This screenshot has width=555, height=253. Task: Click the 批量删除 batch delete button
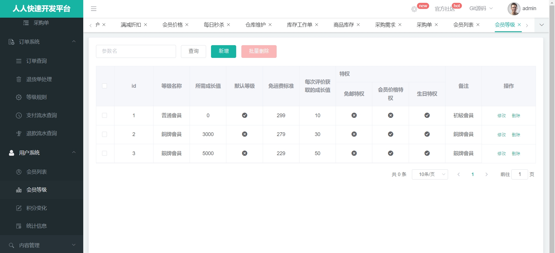pyautogui.click(x=259, y=51)
